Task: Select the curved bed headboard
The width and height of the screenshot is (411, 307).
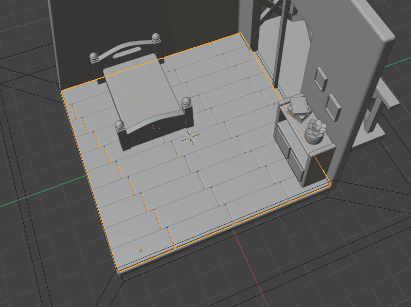Action: pyautogui.click(x=127, y=50)
